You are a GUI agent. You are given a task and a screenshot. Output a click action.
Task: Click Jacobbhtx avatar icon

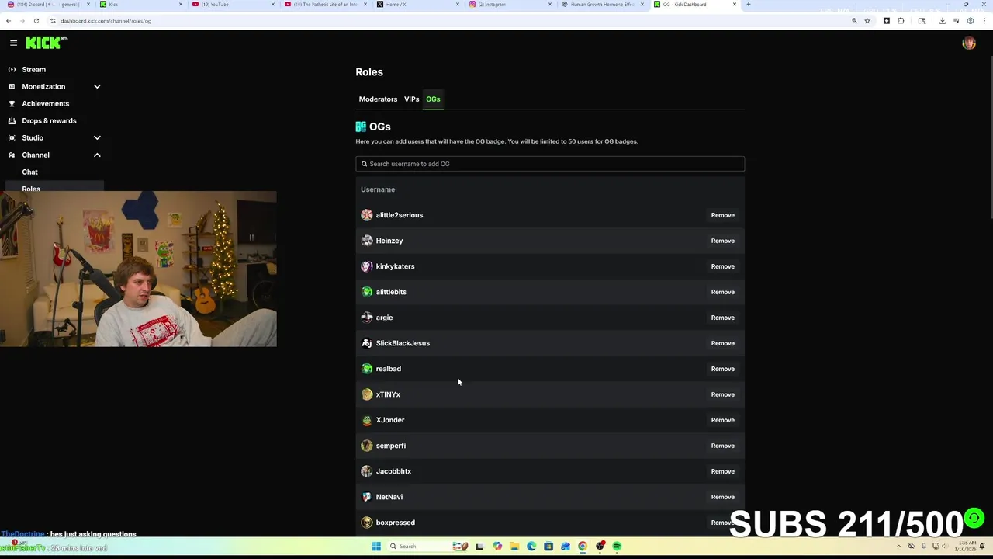[367, 471]
